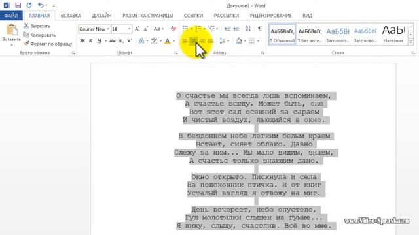Select the Обычный style
419x235 pixels.
pyautogui.click(x=282, y=35)
